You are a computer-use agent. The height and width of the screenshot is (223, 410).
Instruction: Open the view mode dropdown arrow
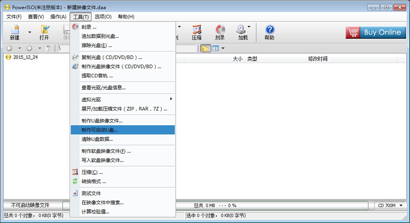223,49
